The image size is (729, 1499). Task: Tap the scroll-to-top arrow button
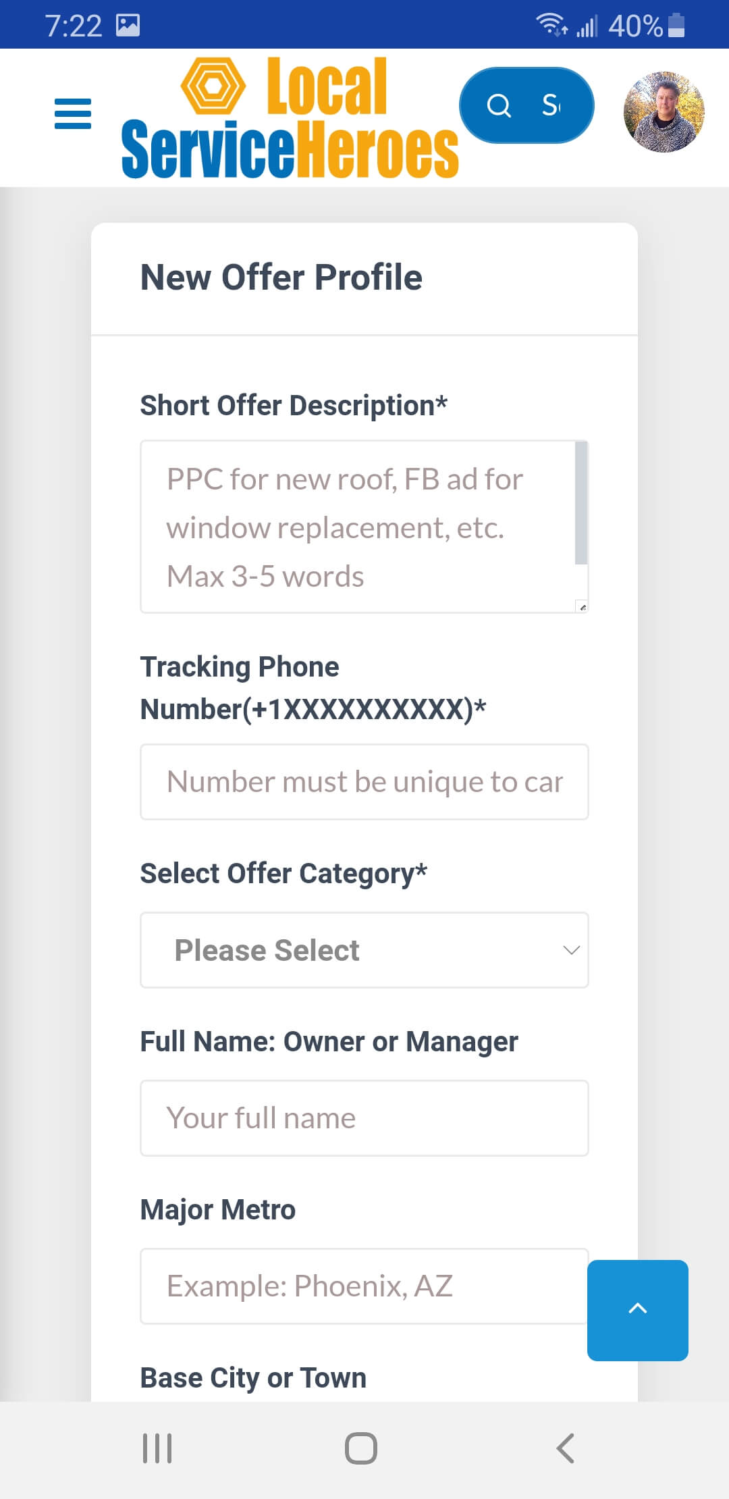(x=637, y=1310)
